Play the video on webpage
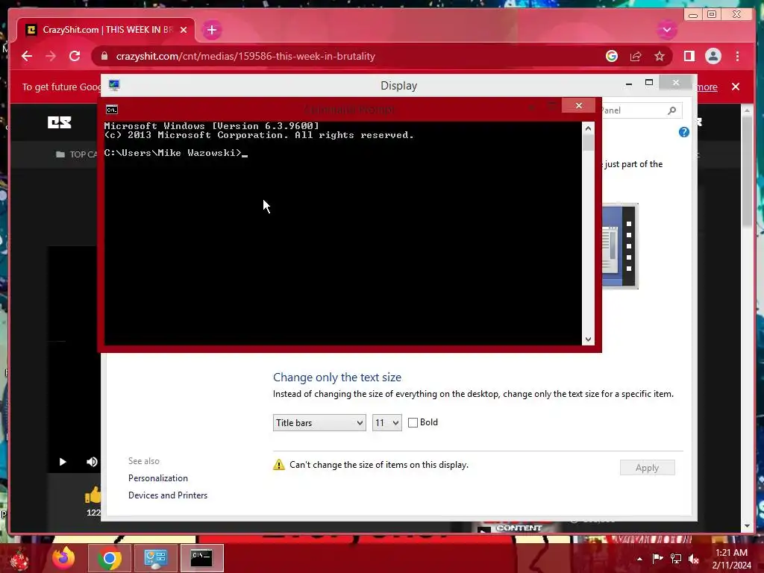 tap(63, 461)
